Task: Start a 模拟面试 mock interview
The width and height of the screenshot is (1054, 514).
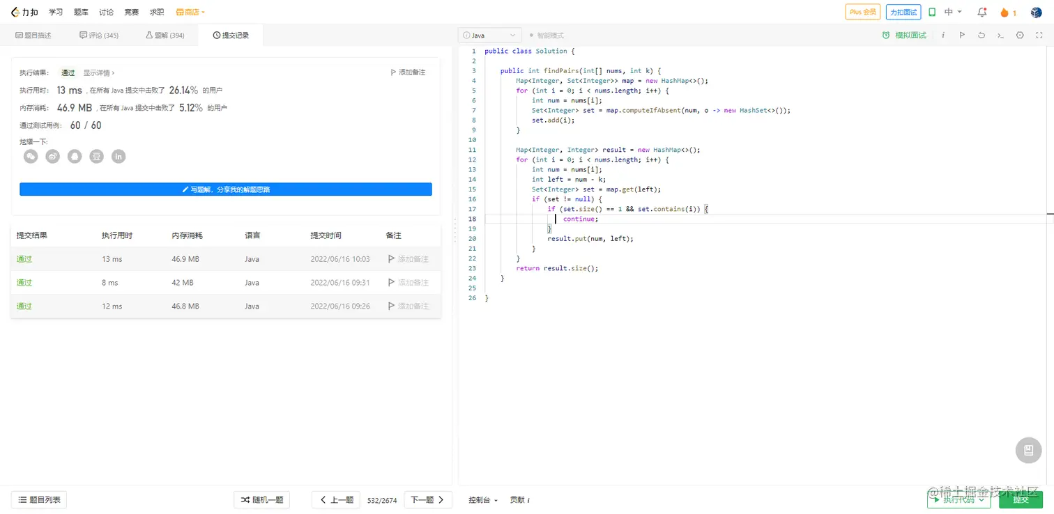Action: tap(904, 36)
